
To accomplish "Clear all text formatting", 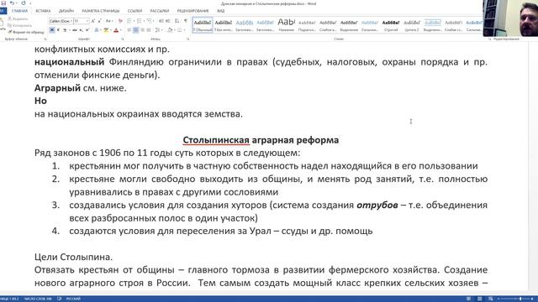I will pyautogui.click(x=120, y=21).
